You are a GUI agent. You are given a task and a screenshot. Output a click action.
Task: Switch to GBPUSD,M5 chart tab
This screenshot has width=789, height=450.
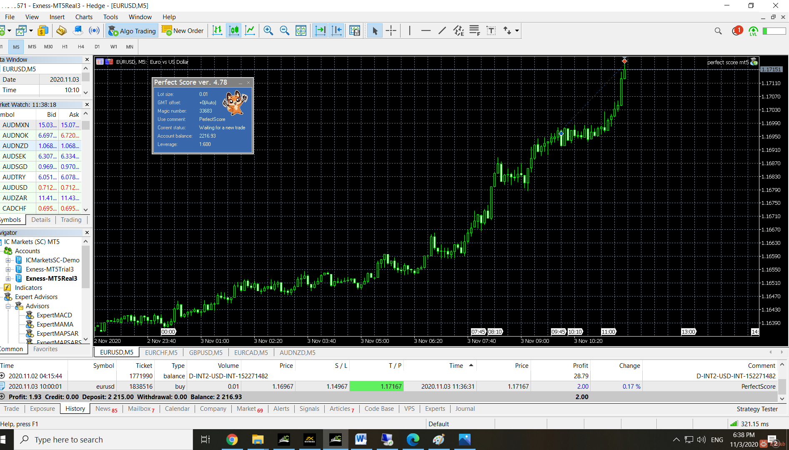[x=206, y=352]
